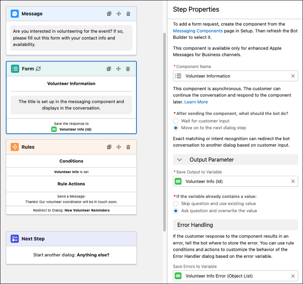The image size is (303, 284).
Task: Copy the Message step
Action: coord(109,14)
